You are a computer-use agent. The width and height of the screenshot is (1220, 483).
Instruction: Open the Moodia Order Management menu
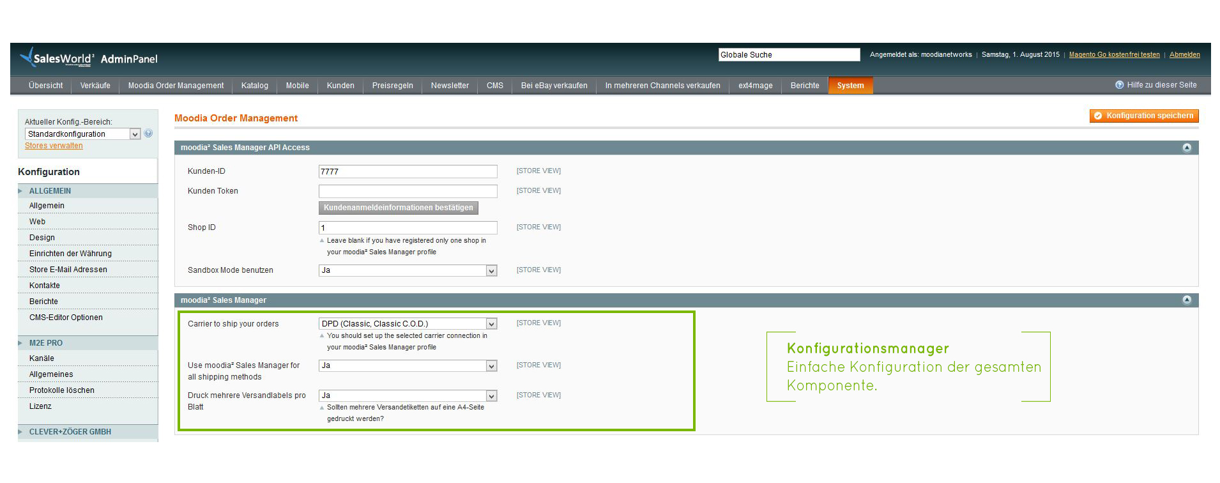coord(176,86)
